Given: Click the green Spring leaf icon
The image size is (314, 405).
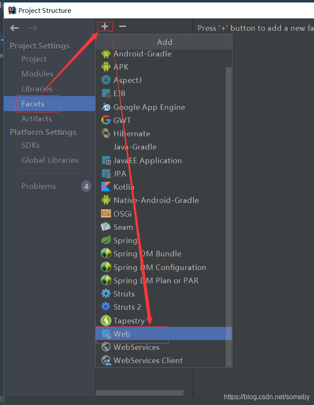Looking at the screenshot, I should [106, 240].
